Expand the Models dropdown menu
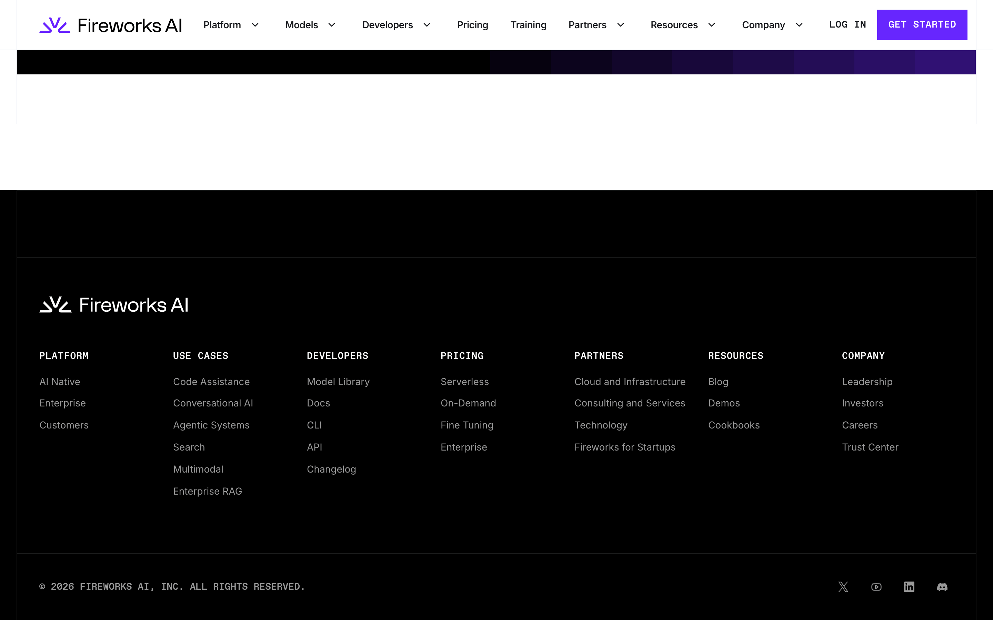Screen dimensions: 993x620 (311, 25)
